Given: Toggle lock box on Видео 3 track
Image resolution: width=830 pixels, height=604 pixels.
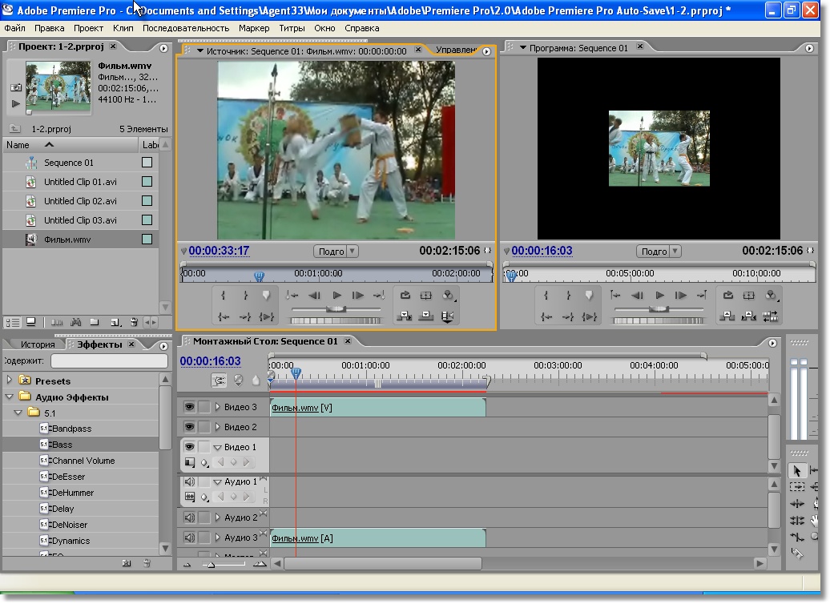Looking at the screenshot, I should (204, 407).
